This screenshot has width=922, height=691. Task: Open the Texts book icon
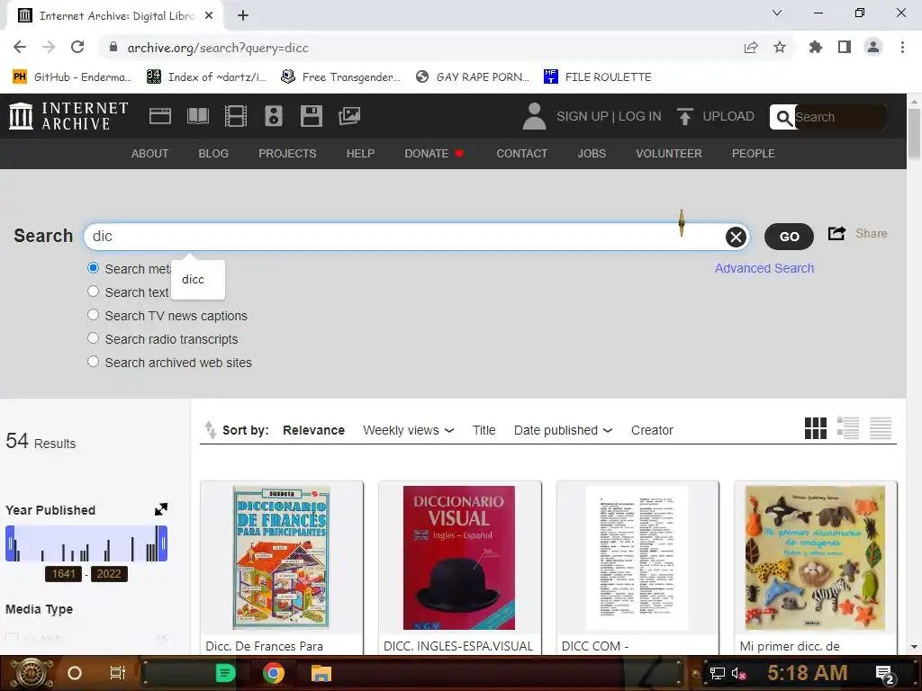pyautogui.click(x=197, y=116)
